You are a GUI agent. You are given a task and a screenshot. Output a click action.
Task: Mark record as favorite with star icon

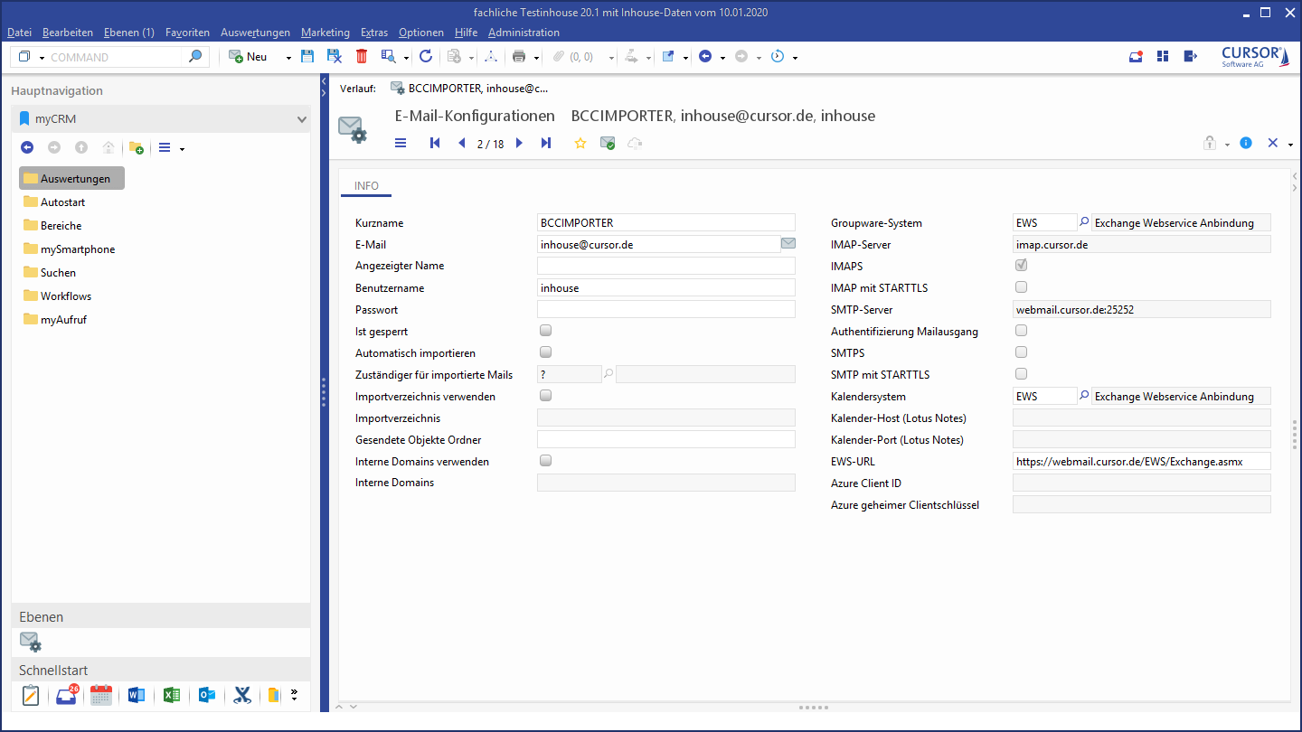click(580, 144)
